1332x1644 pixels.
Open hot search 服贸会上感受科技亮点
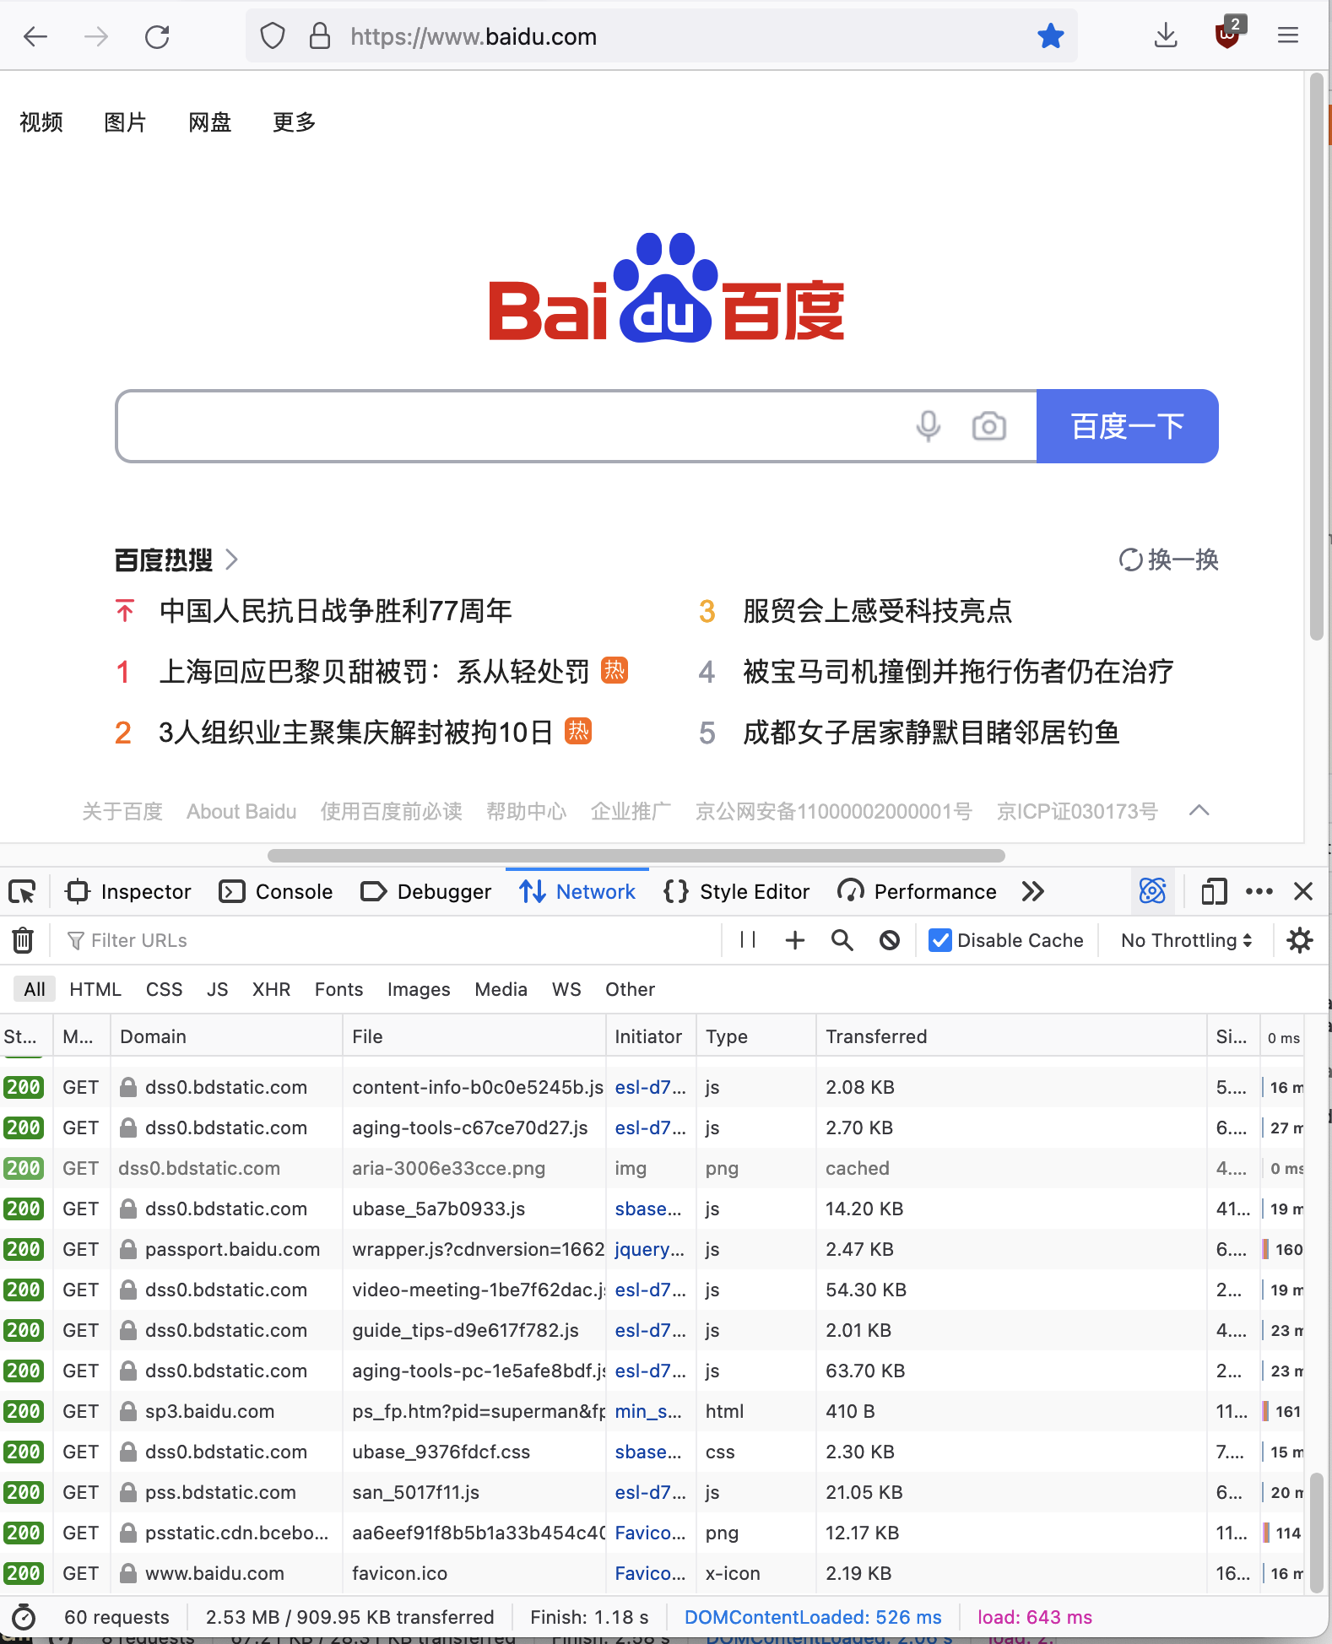pyautogui.click(x=877, y=611)
